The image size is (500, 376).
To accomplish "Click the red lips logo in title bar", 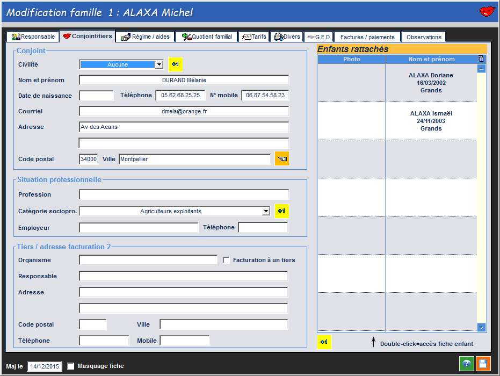I will (486, 11).
